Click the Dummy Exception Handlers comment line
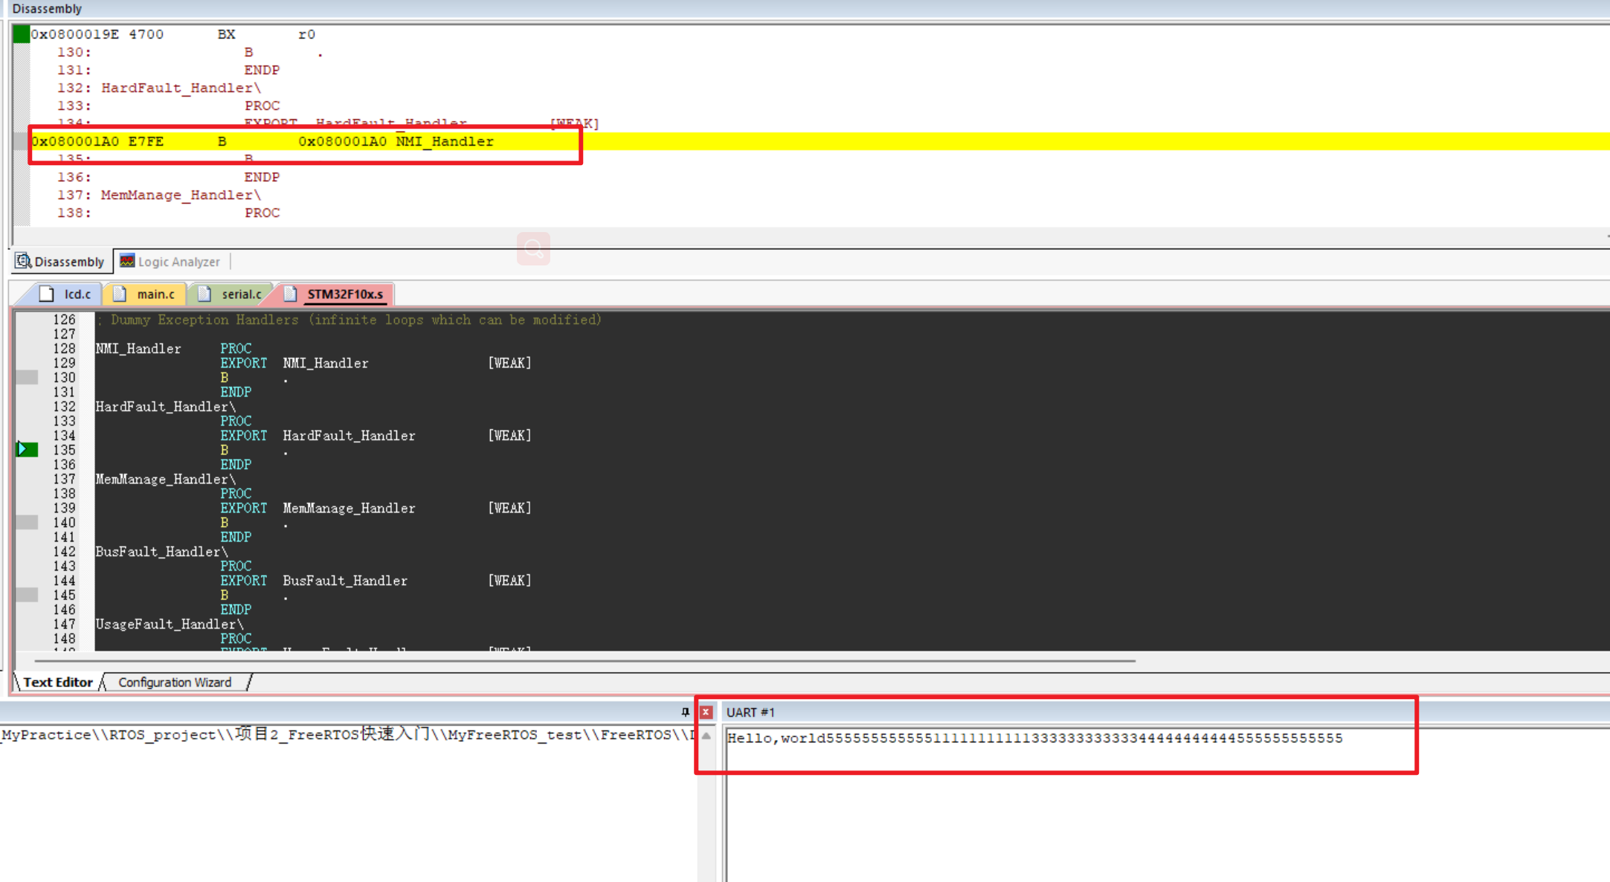Viewport: 1610px width, 882px height. click(350, 320)
